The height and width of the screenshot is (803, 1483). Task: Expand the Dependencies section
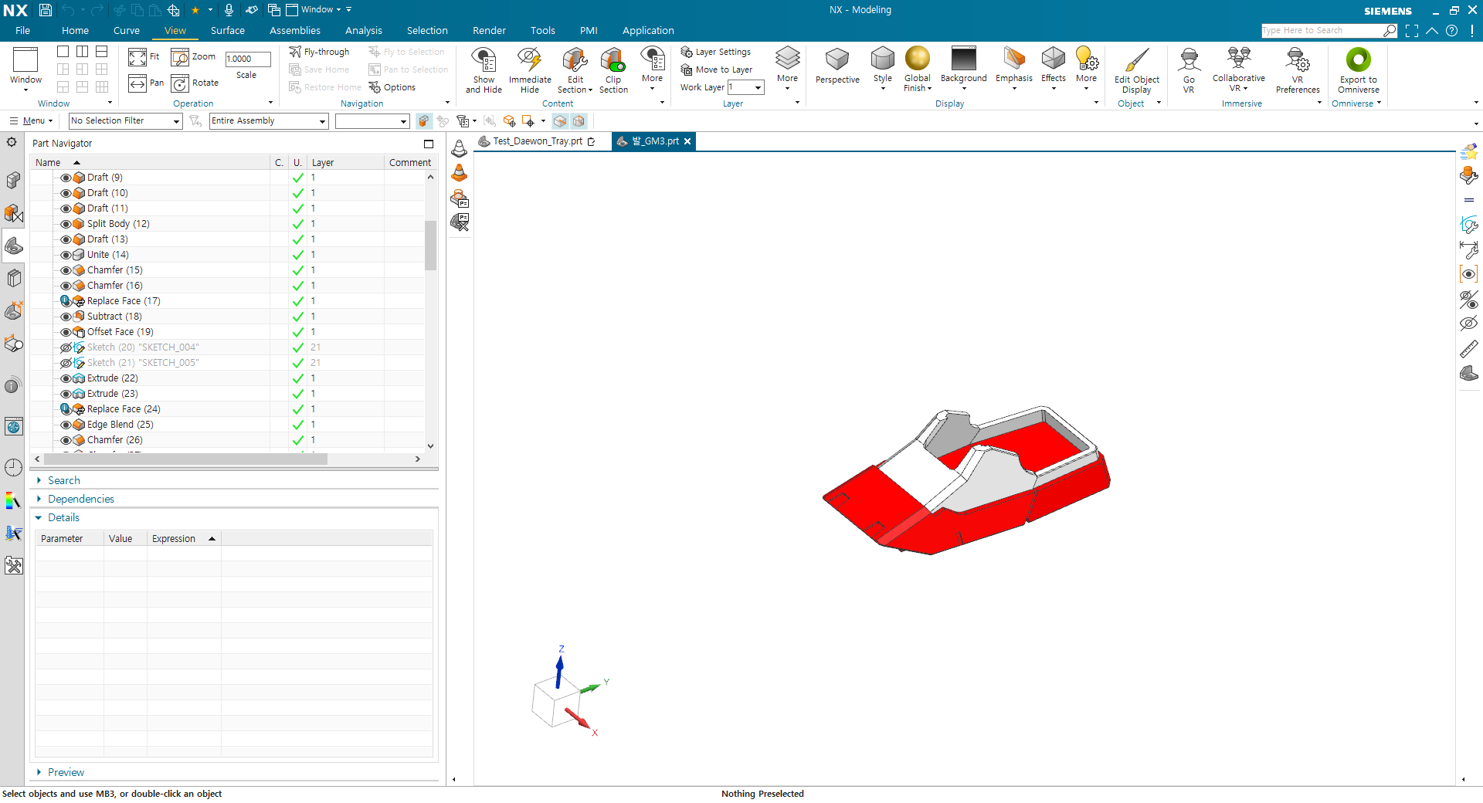[x=80, y=499]
